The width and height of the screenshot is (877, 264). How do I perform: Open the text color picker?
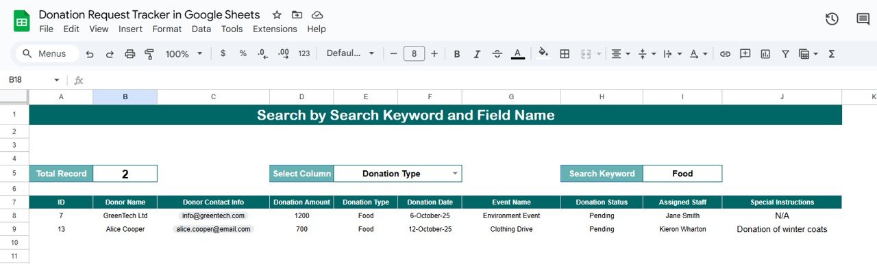point(518,53)
